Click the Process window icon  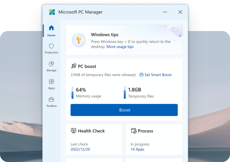(134, 131)
